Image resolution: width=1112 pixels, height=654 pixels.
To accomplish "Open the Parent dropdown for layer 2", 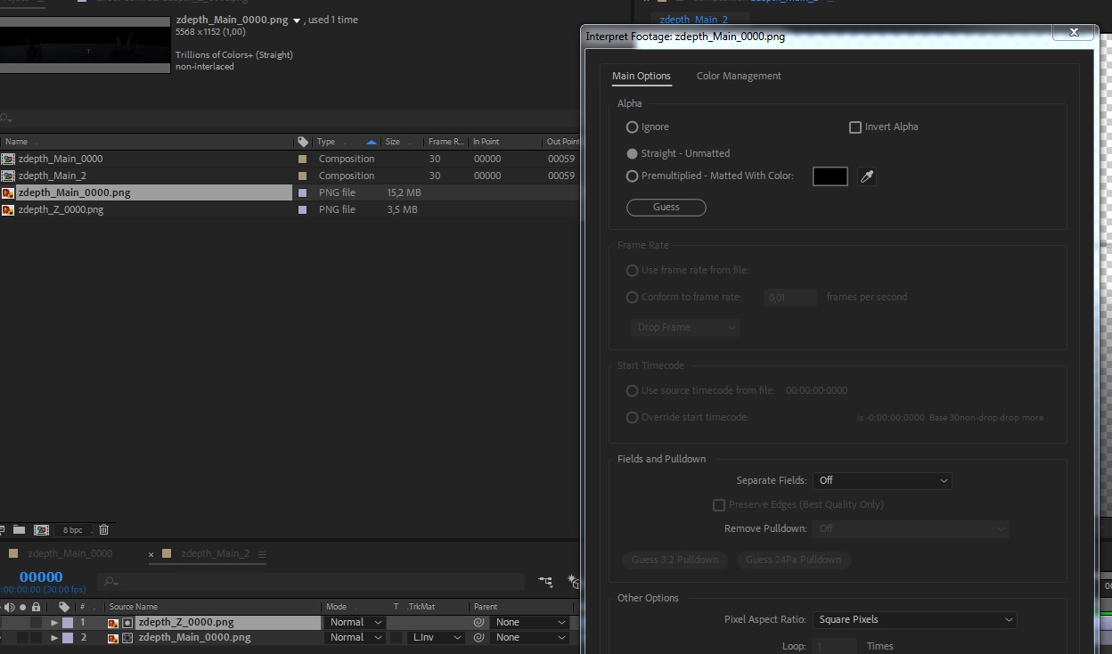I will click(531, 637).
